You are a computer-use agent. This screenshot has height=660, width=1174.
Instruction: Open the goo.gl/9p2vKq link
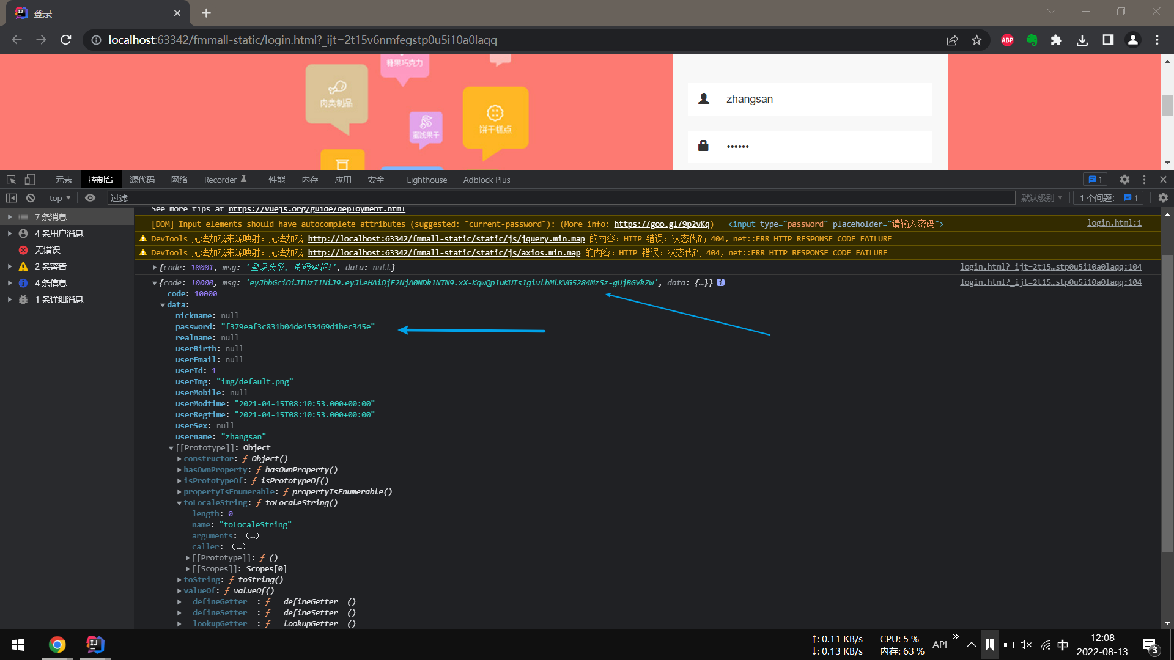point(662,224)
